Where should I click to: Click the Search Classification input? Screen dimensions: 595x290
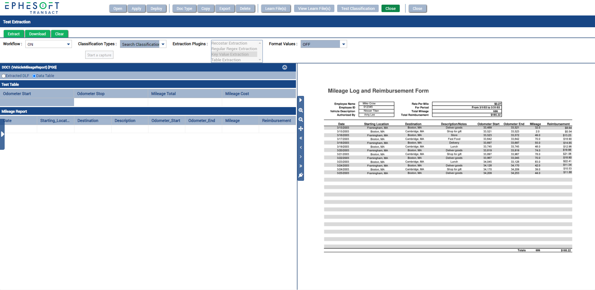tap(140, 44)
